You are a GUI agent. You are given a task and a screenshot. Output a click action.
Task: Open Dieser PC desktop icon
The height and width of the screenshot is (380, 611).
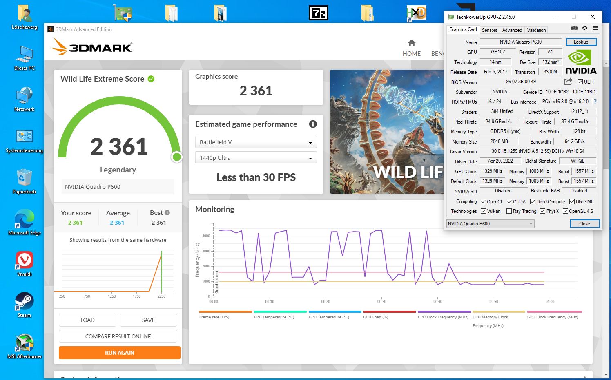[25, 58]
